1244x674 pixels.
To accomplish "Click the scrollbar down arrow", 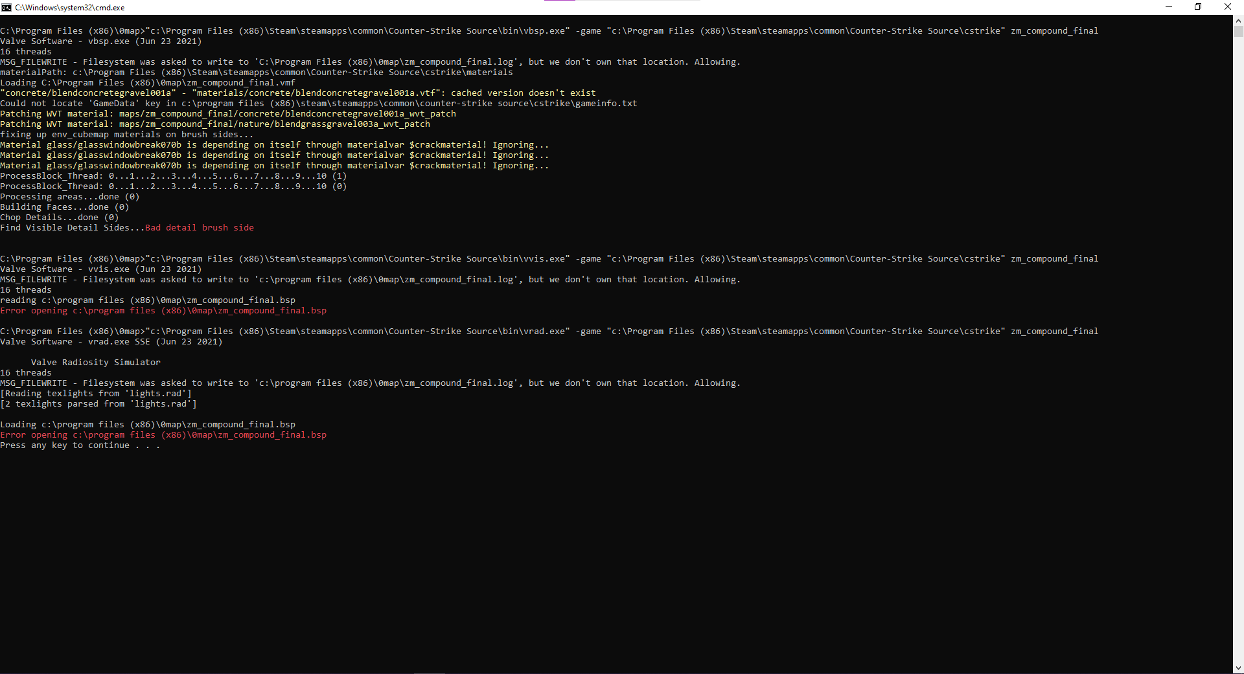I will point(1238,668).
